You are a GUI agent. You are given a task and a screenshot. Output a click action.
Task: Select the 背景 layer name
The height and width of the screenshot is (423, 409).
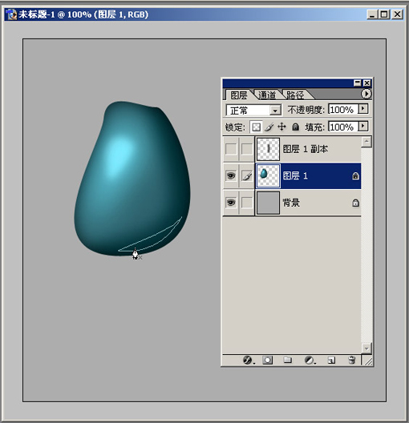pos(291,203)
